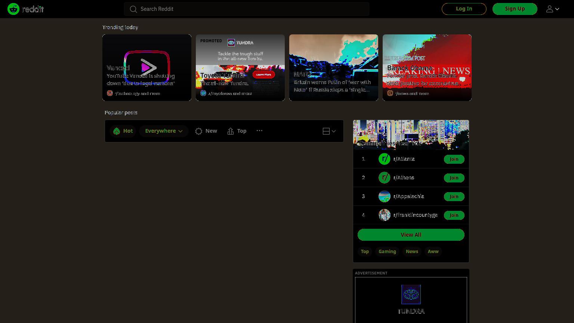Click the u/toyotausa avatar icon

pos(203,93)
